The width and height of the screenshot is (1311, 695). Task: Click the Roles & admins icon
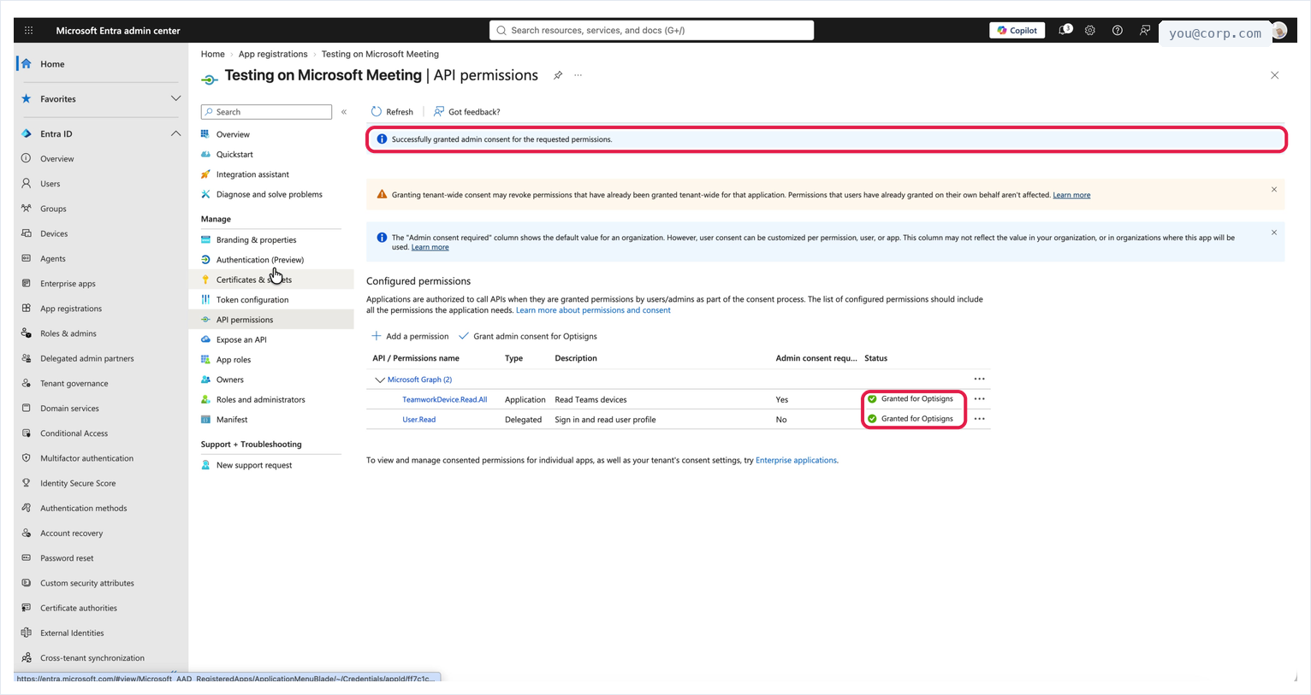(27, 333)
